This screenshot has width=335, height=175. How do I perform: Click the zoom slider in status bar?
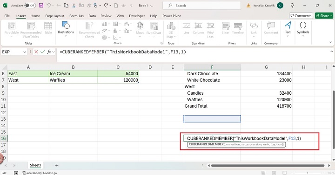[308, 173]
